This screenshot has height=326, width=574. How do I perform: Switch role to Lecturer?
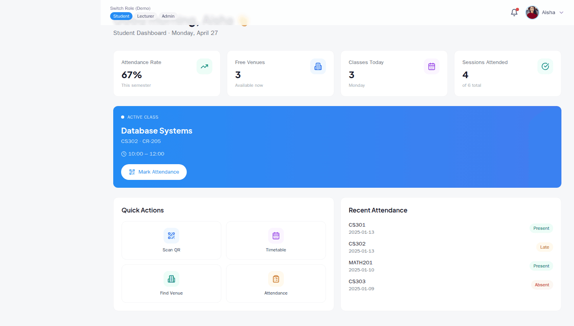145,16
